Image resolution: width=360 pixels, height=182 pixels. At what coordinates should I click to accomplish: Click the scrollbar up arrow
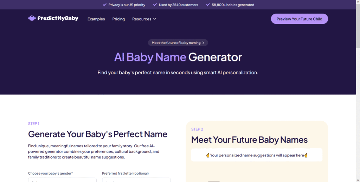(358, 2)
